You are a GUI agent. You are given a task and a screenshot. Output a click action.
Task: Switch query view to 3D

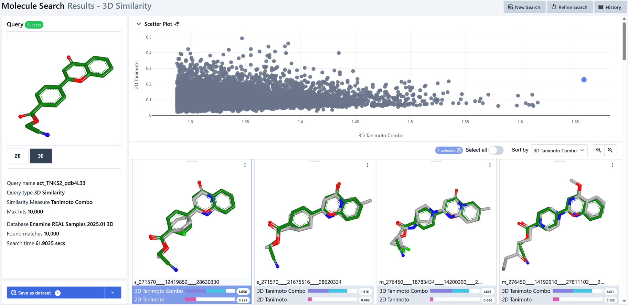click(41, 156)
